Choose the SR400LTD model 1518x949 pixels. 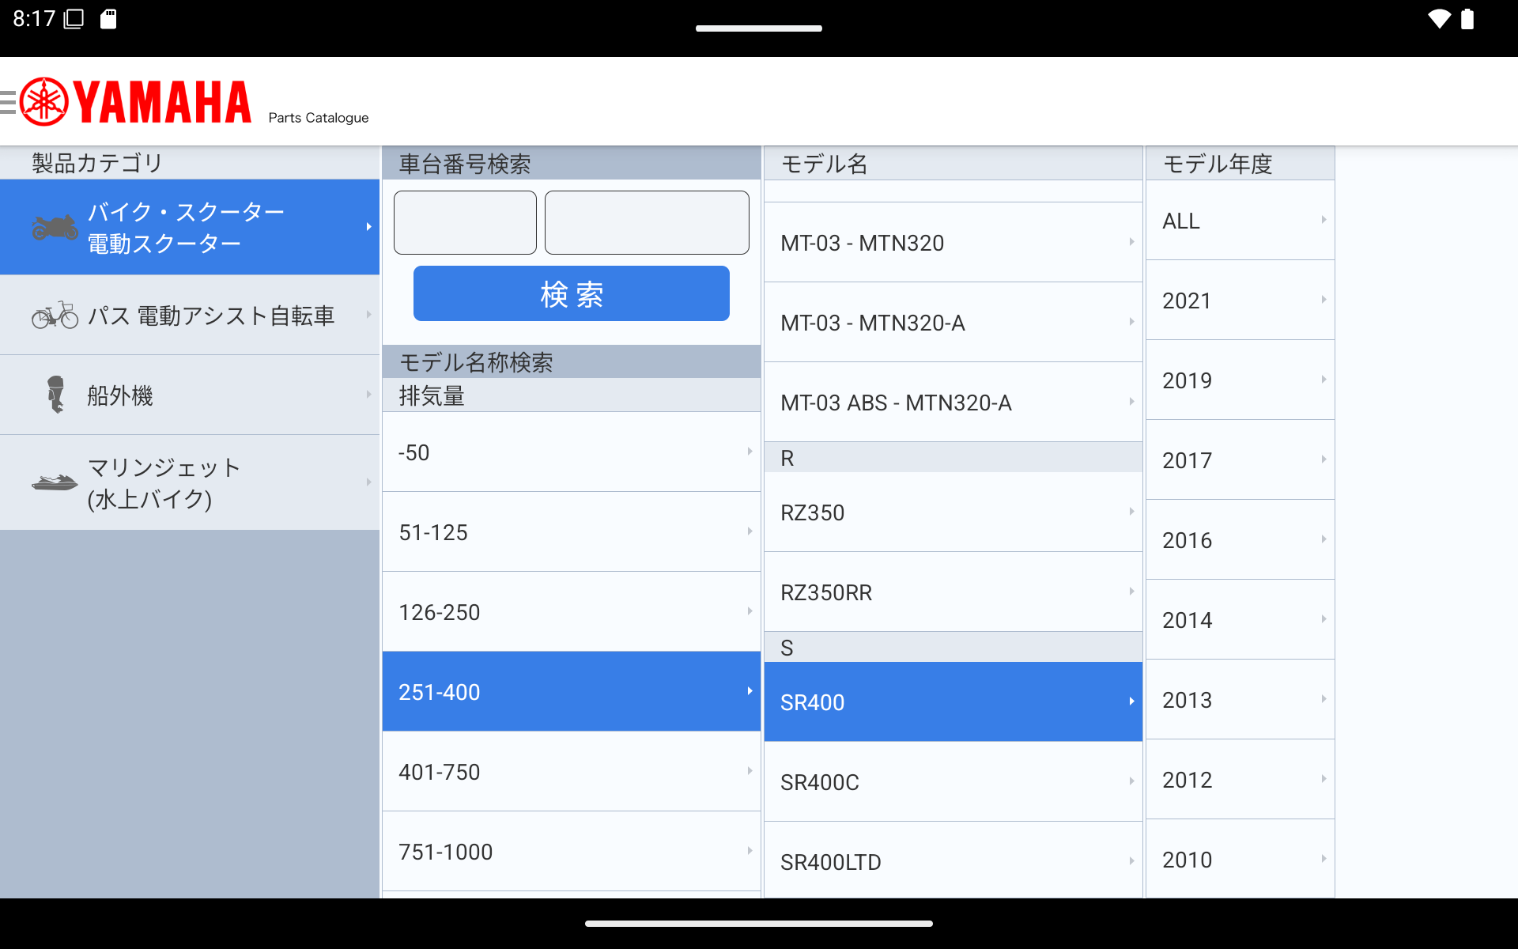coord(952,861)
